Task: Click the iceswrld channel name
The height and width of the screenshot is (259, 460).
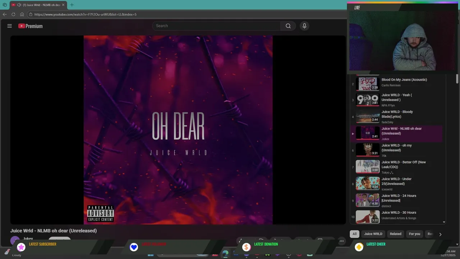Action: (387, 189)
